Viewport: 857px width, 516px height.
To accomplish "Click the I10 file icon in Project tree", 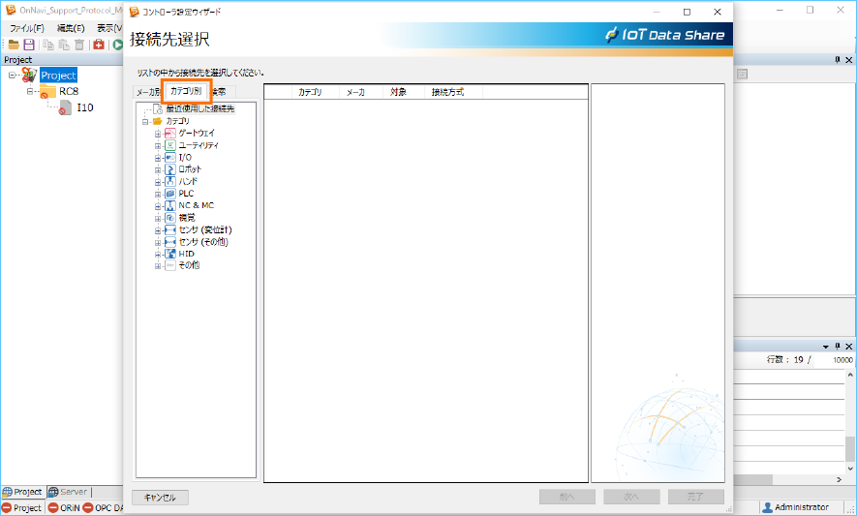I will tap(65, 107).
